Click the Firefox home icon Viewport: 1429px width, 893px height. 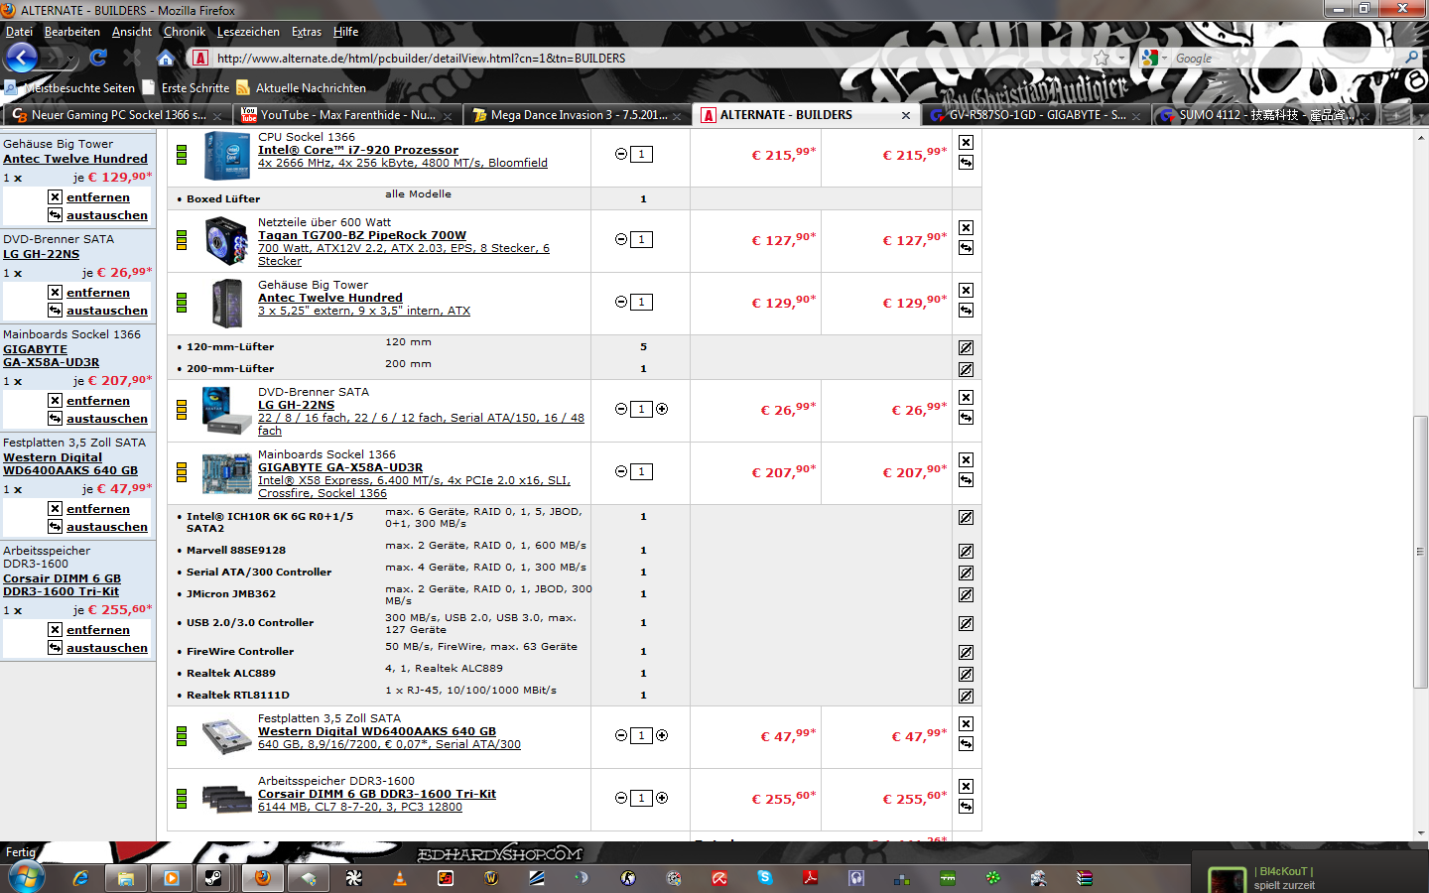point(166,58)
